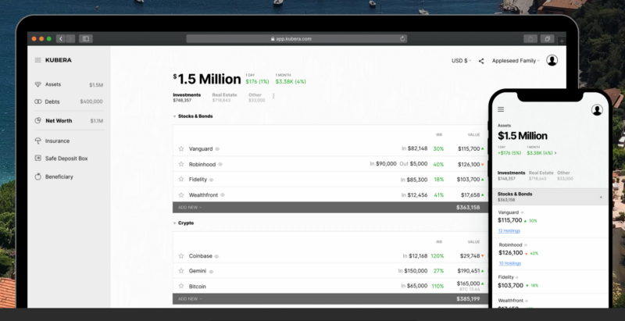This screenshot has width=625, height=321.
Task: Select the Real Estate tab on desktop
Action: click(x=224, y=97)
